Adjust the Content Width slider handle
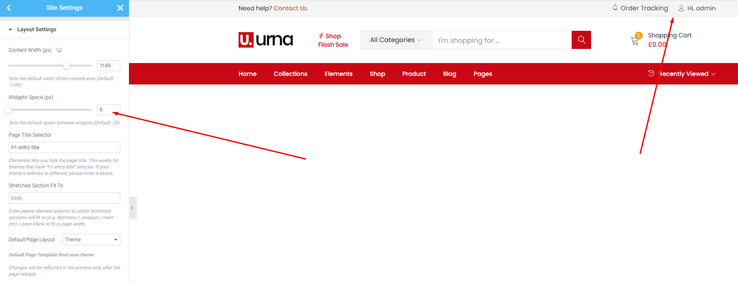Image resolution: width=738 pixels, height=283 pixels. click(x=66, y=66)
